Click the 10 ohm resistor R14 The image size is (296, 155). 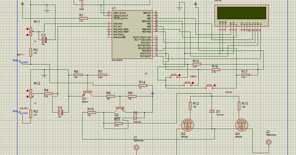tap(143, 85)
